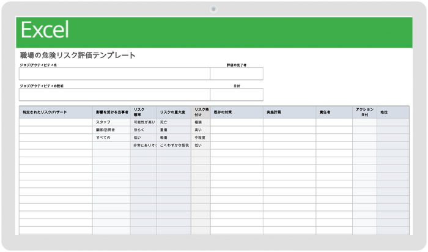The width and height of the screenshot is (428, 252).
Task: Select the リスク格付け column header
Action: (201, 112)
